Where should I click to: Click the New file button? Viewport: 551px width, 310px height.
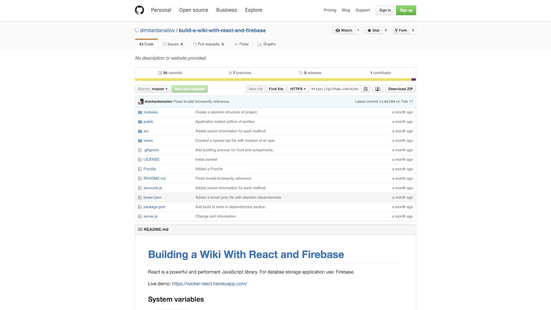point(256,89)
